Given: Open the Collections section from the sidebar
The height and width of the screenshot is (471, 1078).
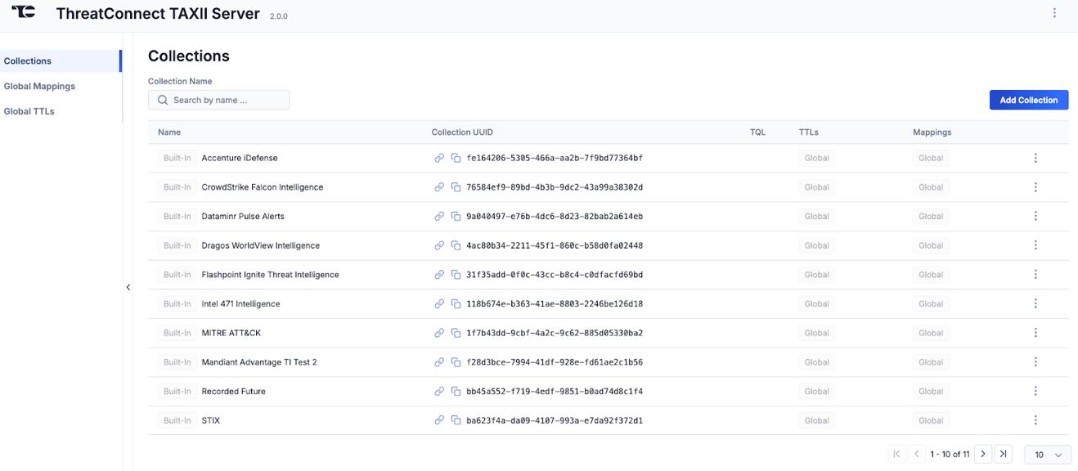Looking at the screenshot, I should point(27,61).
